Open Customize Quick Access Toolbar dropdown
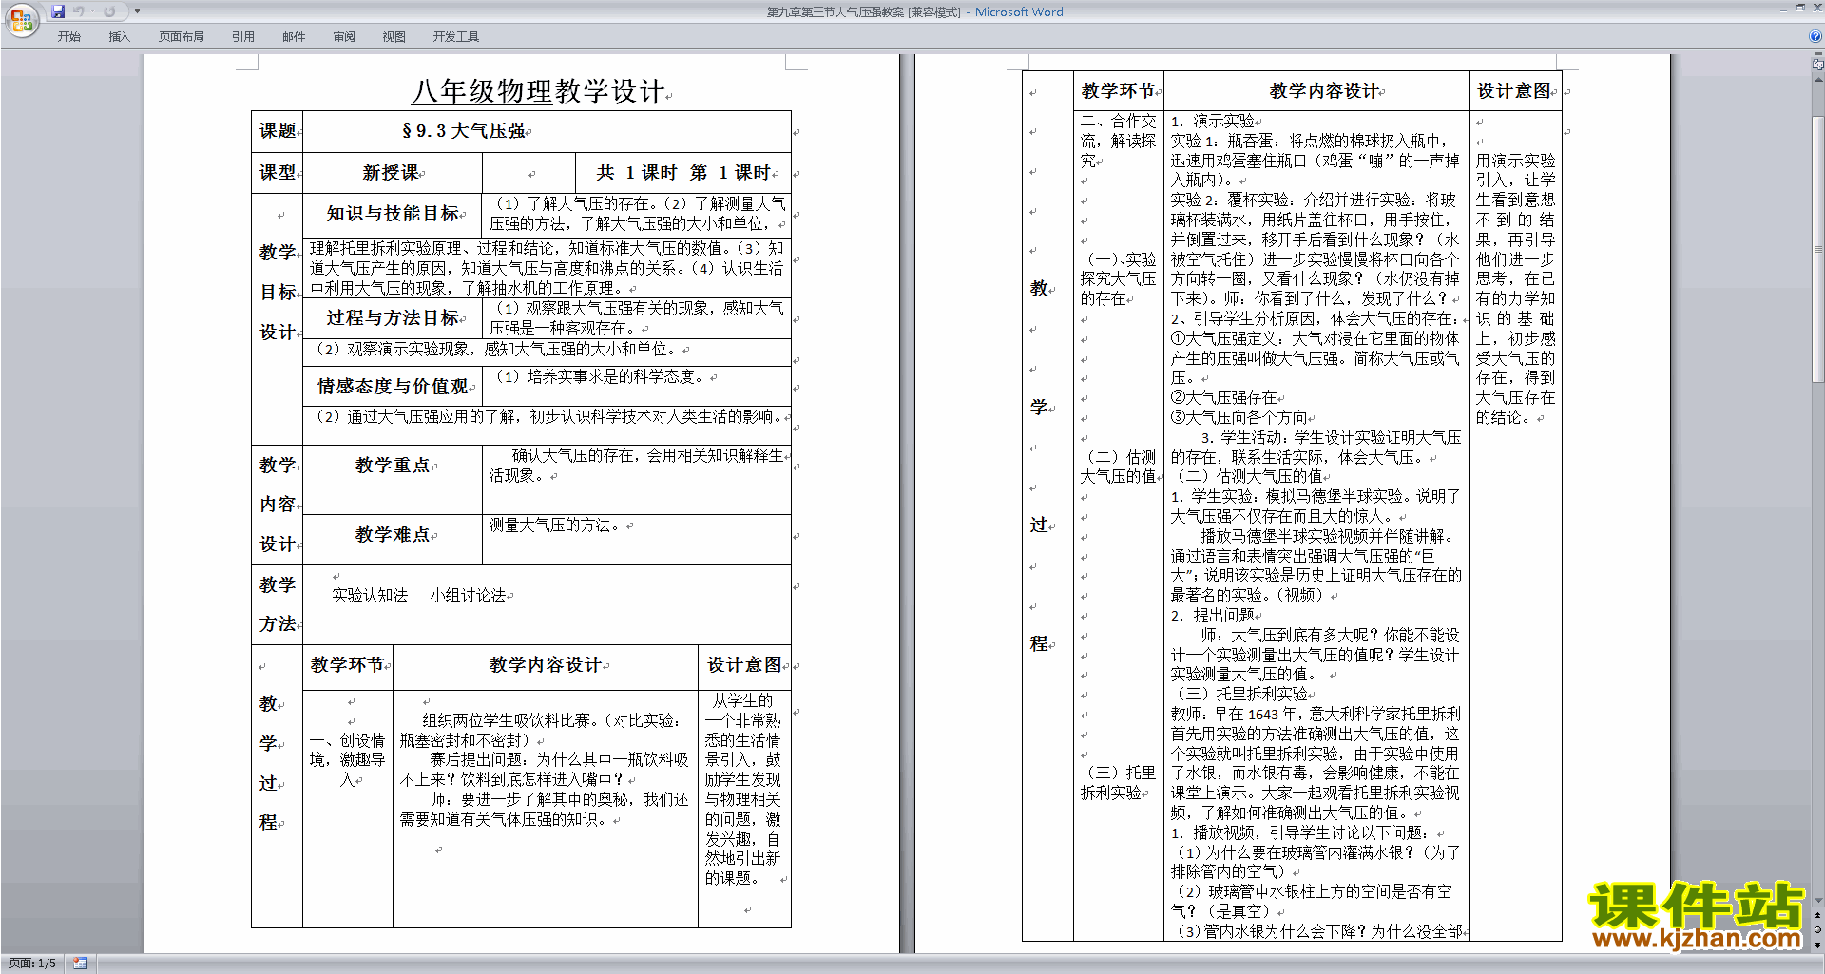Viewport: 1825px width, 974px height. (137, 11)
